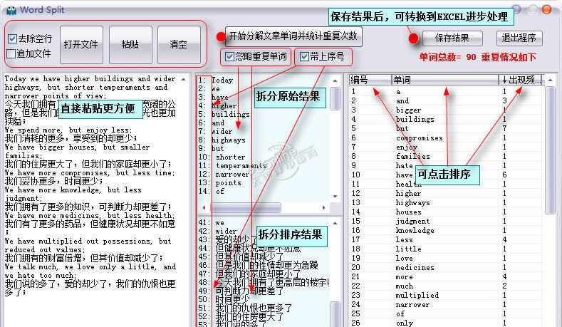This screenshot has height=327, width=562.
Task: Select the 'multiplied' row in the table
Action: point(446,295)
